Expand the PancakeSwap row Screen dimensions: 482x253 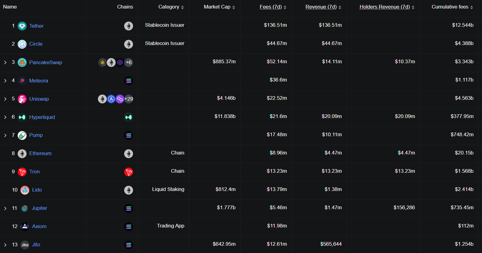[5, 63]
